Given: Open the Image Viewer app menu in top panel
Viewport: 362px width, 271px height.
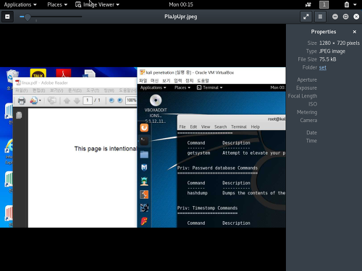Looking at the screenshot, I should [x=97, y=4].
